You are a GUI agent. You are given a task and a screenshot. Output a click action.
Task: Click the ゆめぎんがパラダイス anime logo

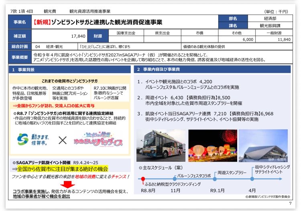[98, 139]
